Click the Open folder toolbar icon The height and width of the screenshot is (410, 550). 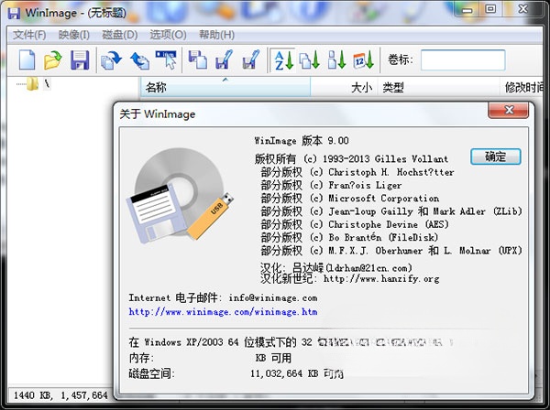53,61
